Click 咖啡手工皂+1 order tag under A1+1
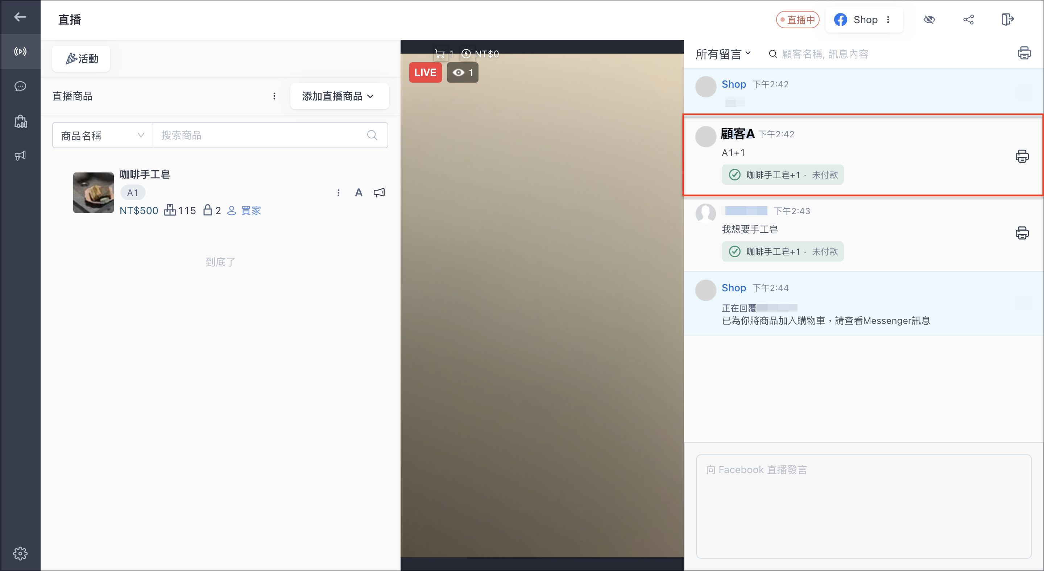The width and height of the screenshot is (1044, 571). tap(783, 175)
